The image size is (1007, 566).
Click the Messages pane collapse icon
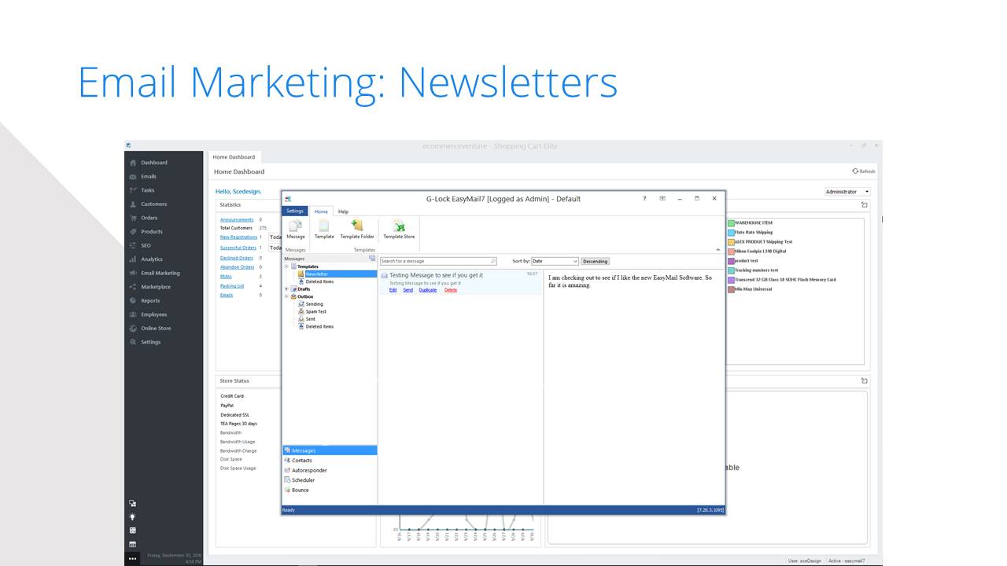pos(372,258)
